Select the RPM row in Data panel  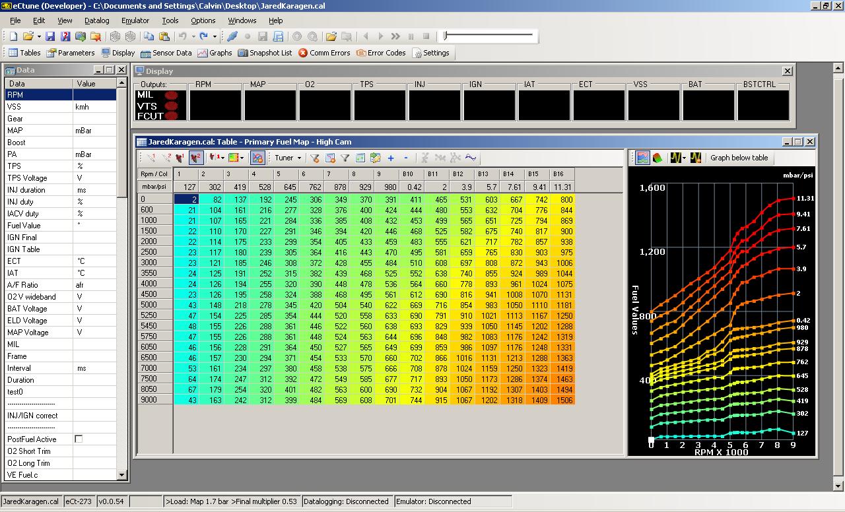61,95
